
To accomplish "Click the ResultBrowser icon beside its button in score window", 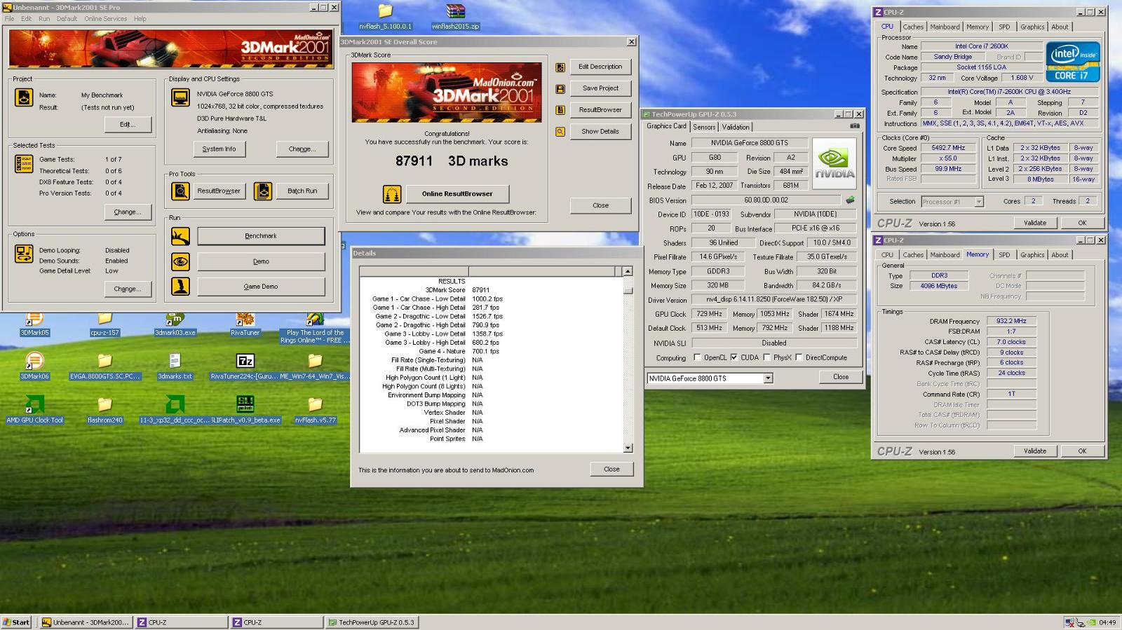I will pyautogui.click(x=560, y=110).
